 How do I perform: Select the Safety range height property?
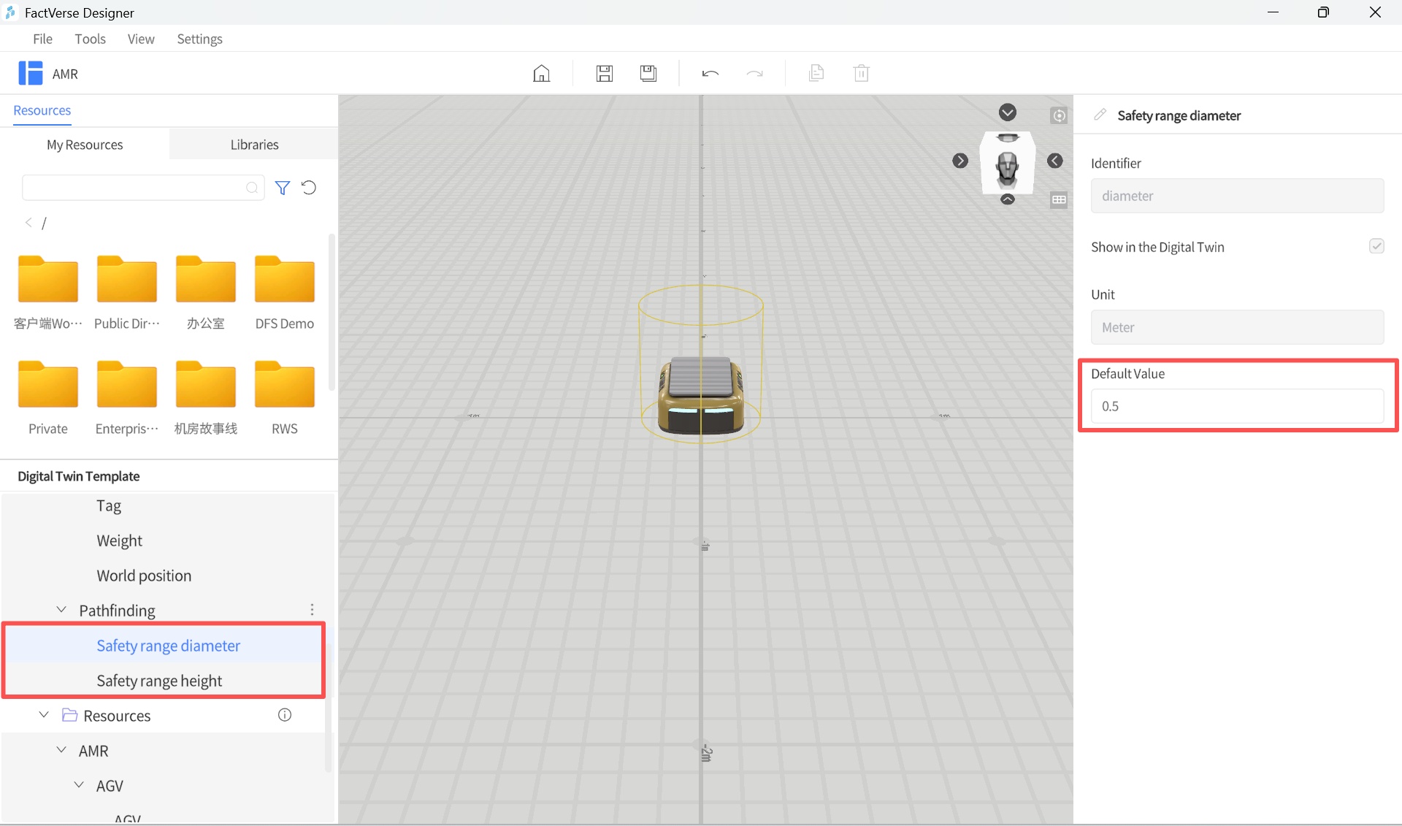pyautogui.click(x=159, y=680)
